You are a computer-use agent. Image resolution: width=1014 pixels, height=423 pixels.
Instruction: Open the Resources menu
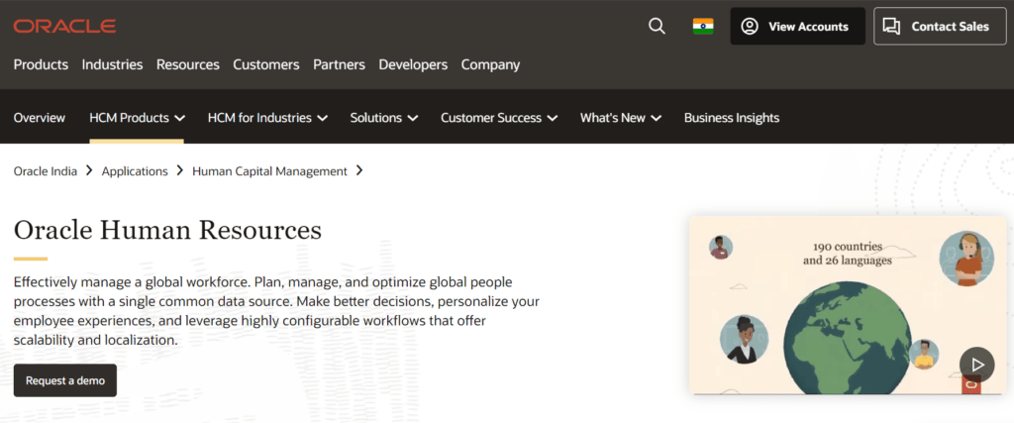point(187,64)
